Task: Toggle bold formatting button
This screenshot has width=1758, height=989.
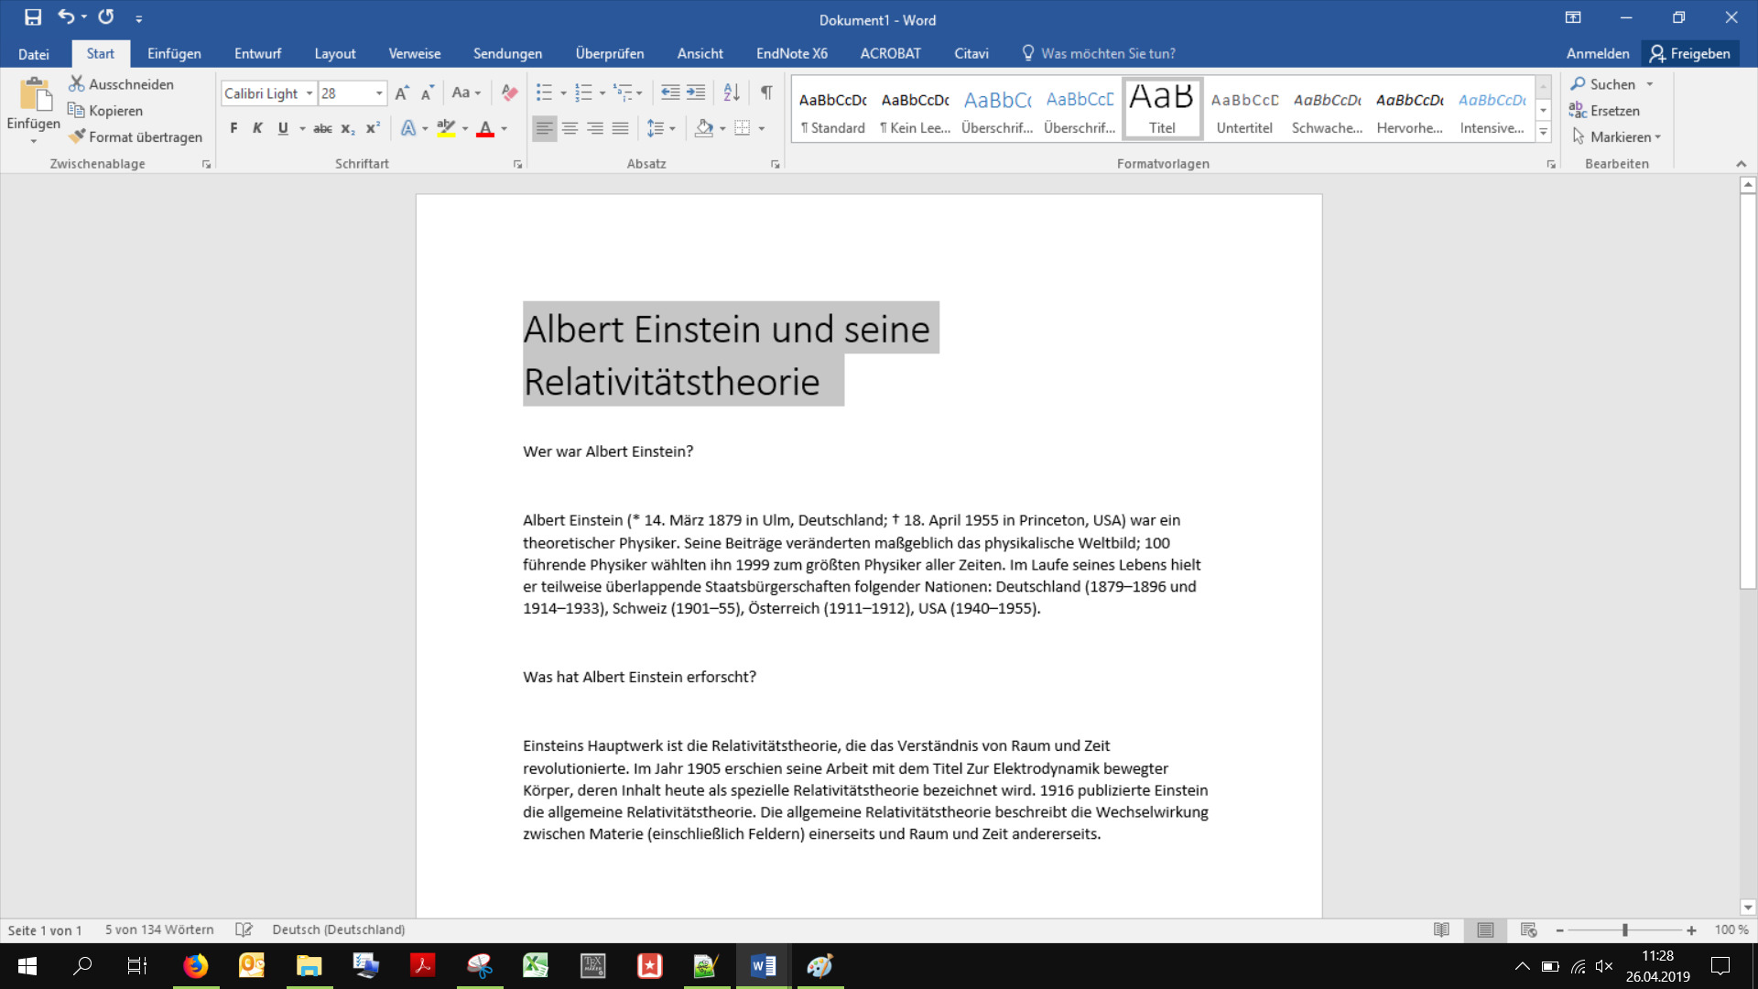Action: click(x=233, y=128)
